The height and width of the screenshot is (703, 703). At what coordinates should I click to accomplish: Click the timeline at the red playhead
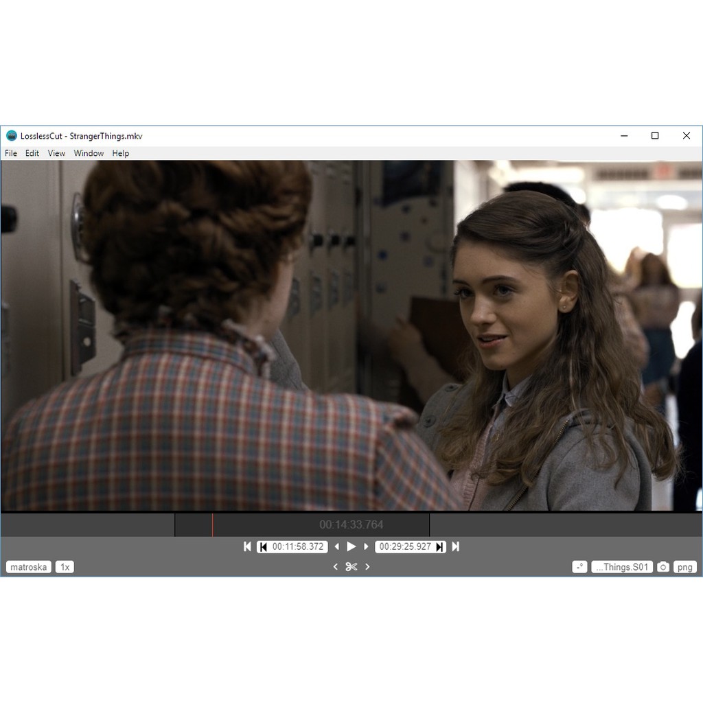pyautogui.click(x=212, y=525)
